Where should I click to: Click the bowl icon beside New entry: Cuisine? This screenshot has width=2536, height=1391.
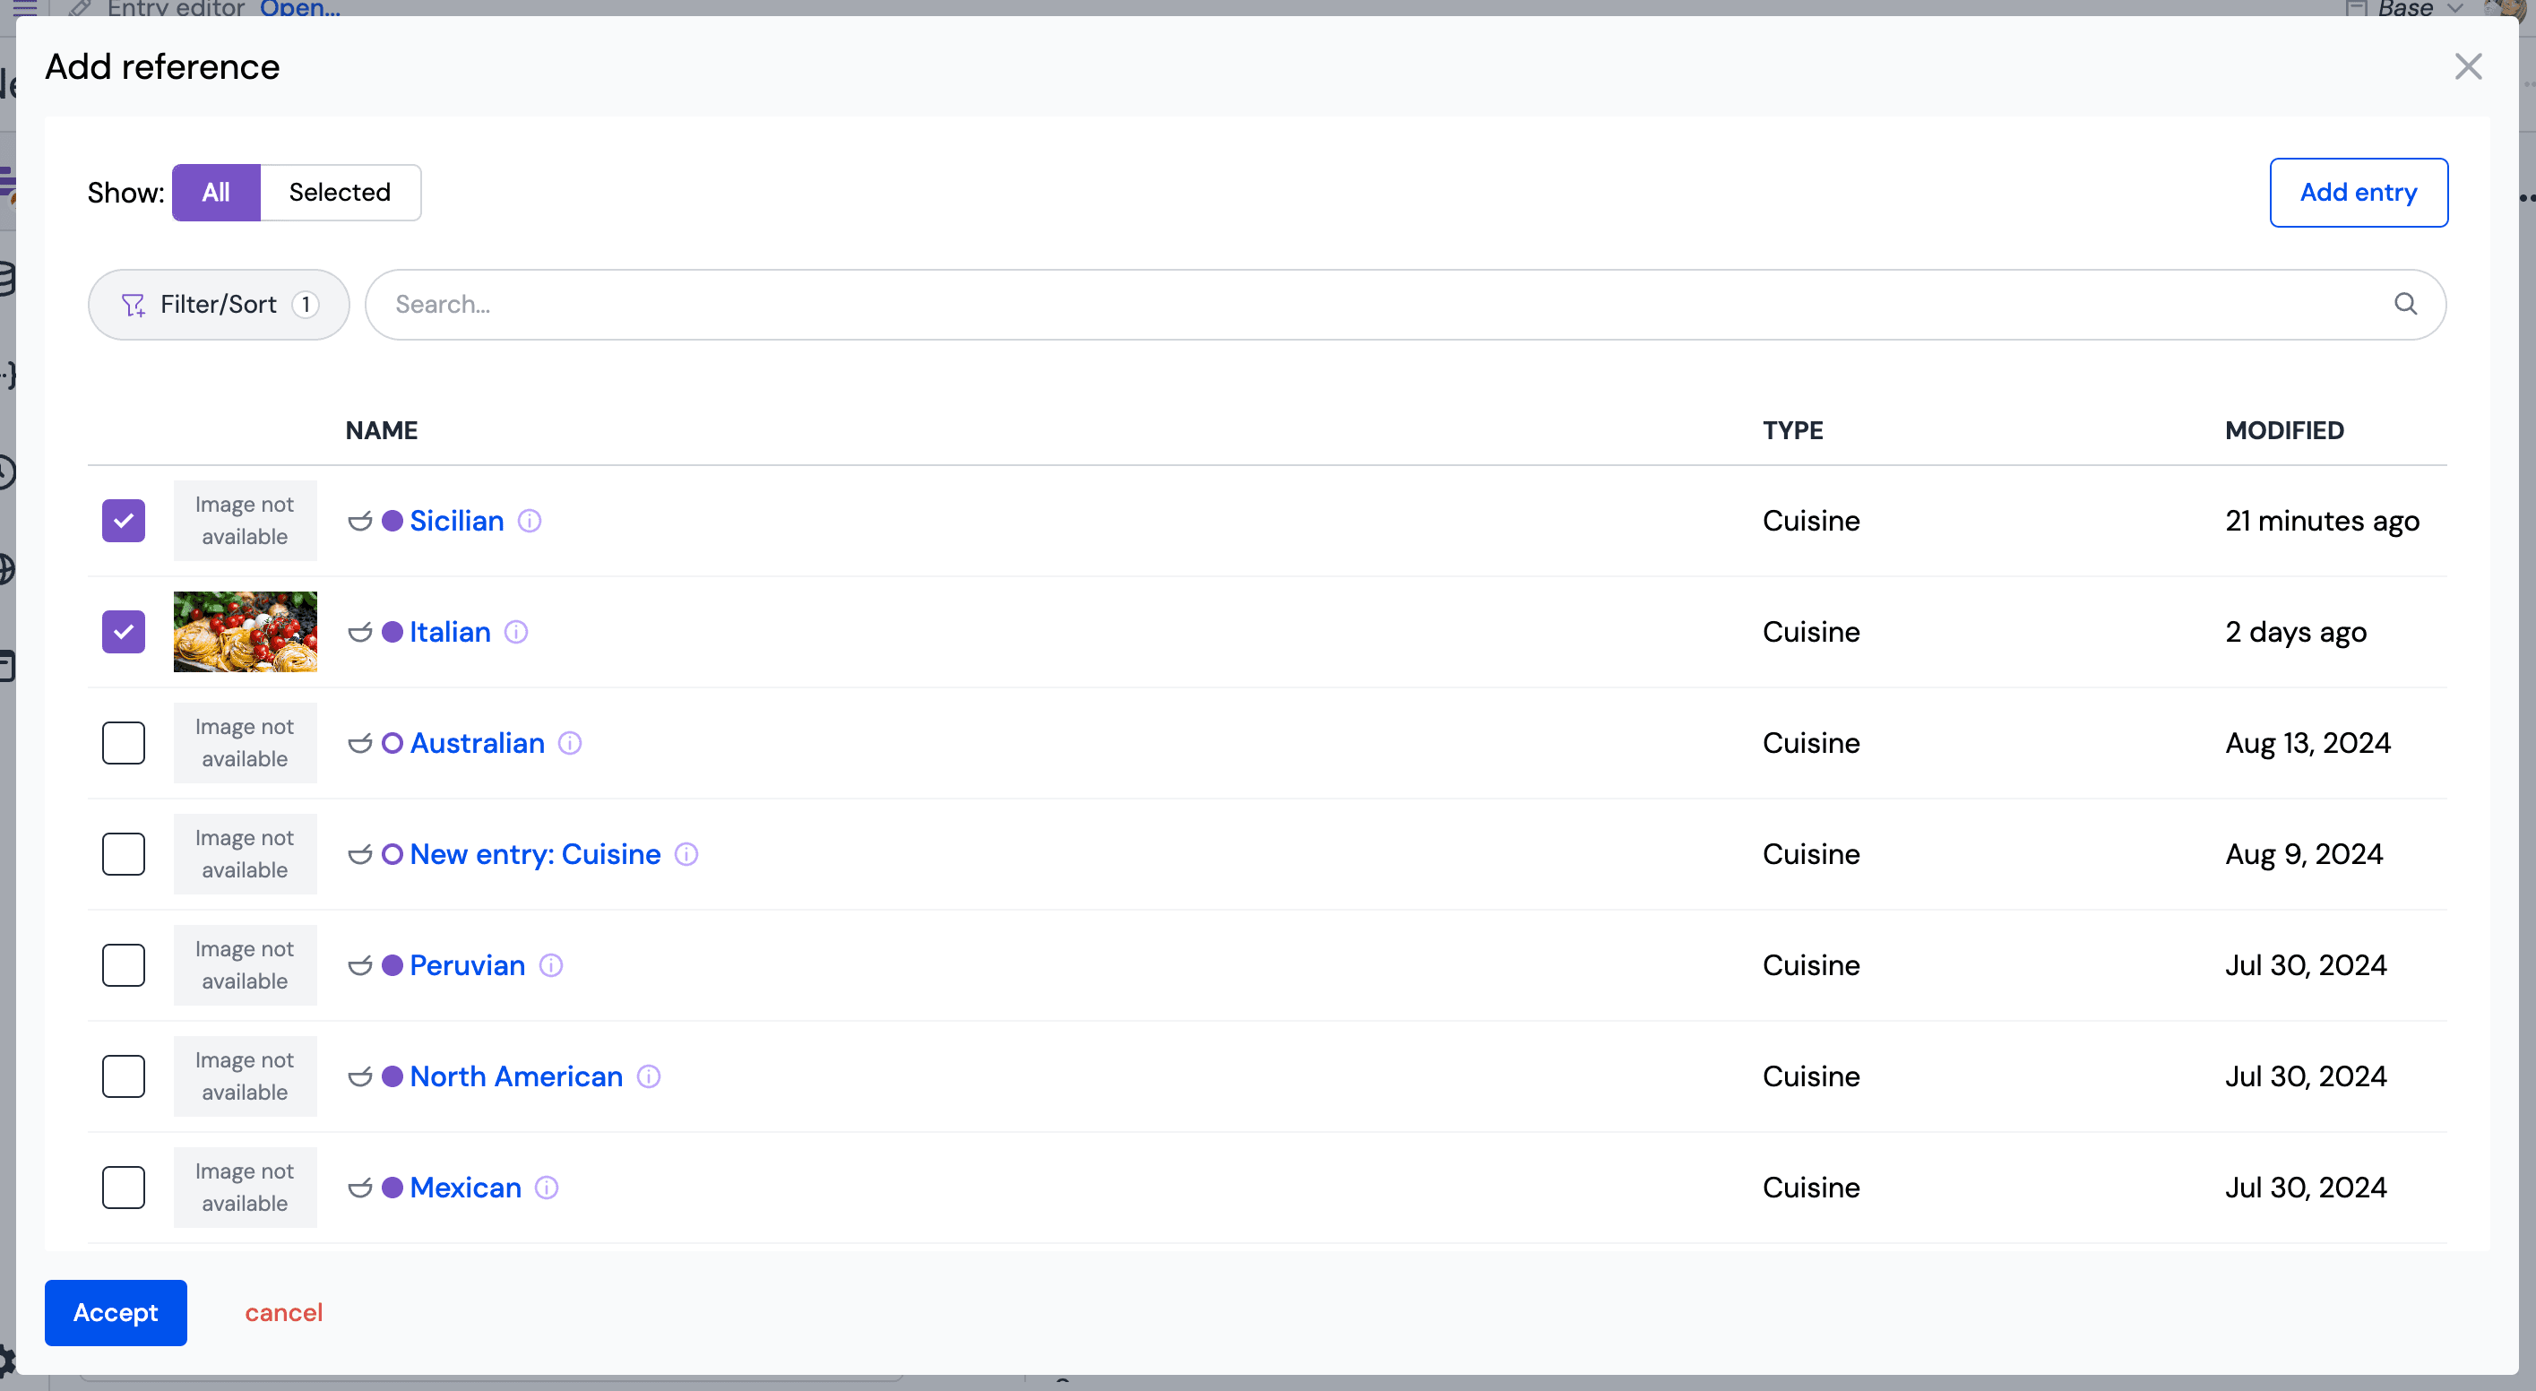[x=360, y=854]
